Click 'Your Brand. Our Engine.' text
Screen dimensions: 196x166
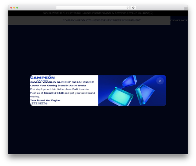(x=45, y=100)
